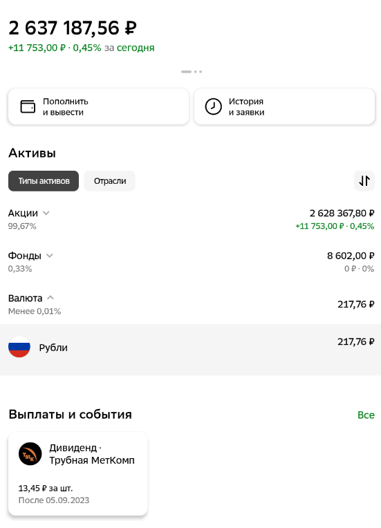Open the sort assets arrows icon
The height and width of the screenshot is (528, 381).
pyautogui.click(x=364, y=181)
